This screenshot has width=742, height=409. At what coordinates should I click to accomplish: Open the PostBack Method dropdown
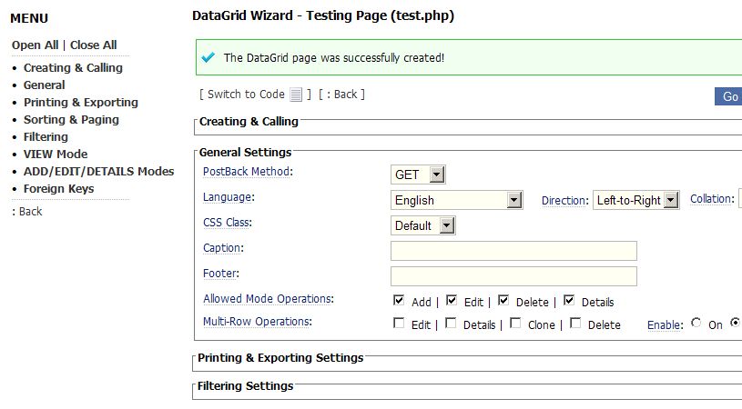418,175
